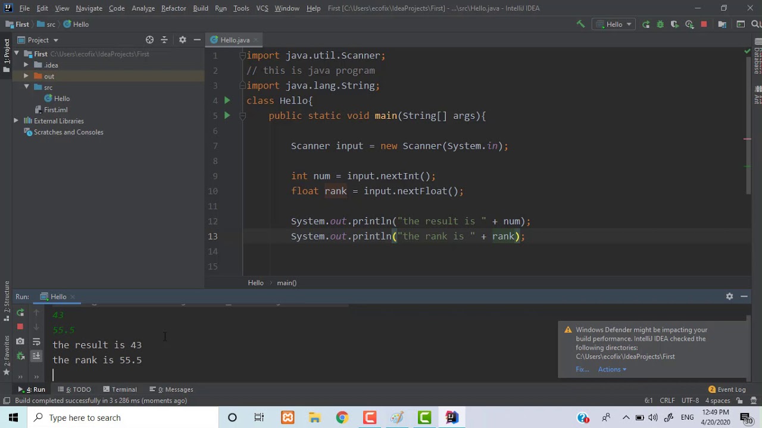
Task: Open the Hello run configuration dropdown
Action: (x=614, y=24)
